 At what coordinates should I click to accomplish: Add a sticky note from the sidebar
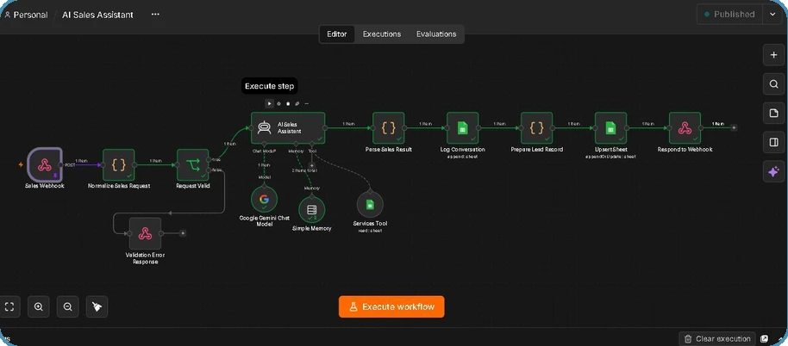tap(773, 114)
